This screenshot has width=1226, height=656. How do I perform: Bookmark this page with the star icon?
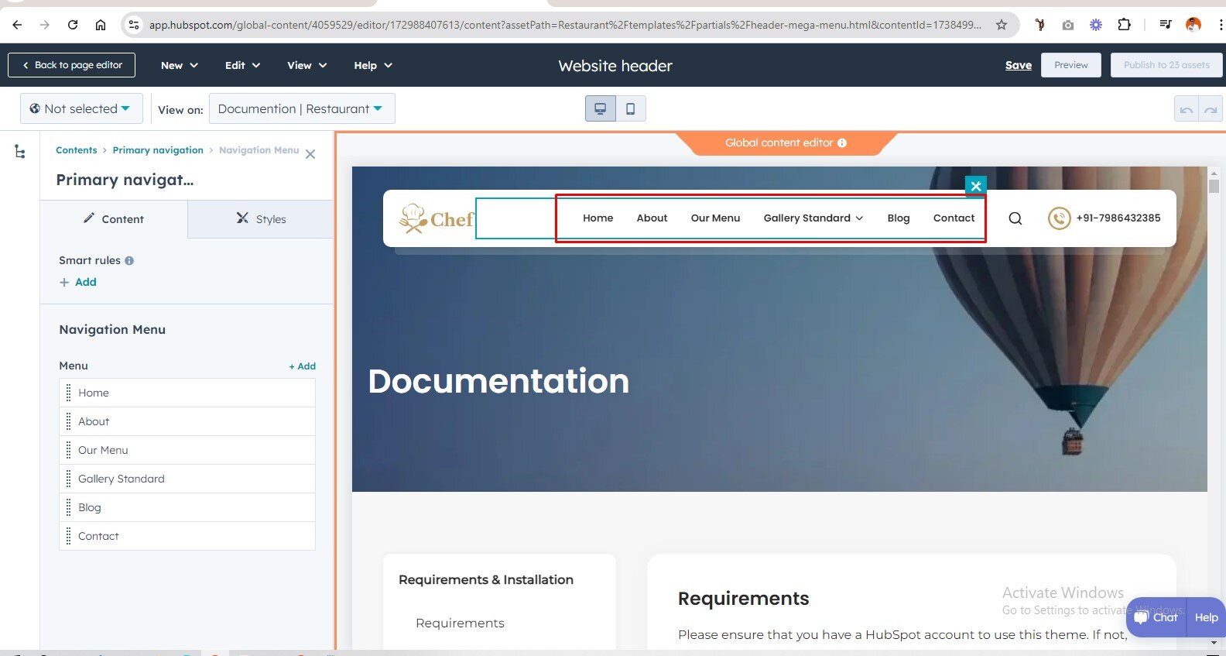pyautogui.click(x=1002, y=25)
